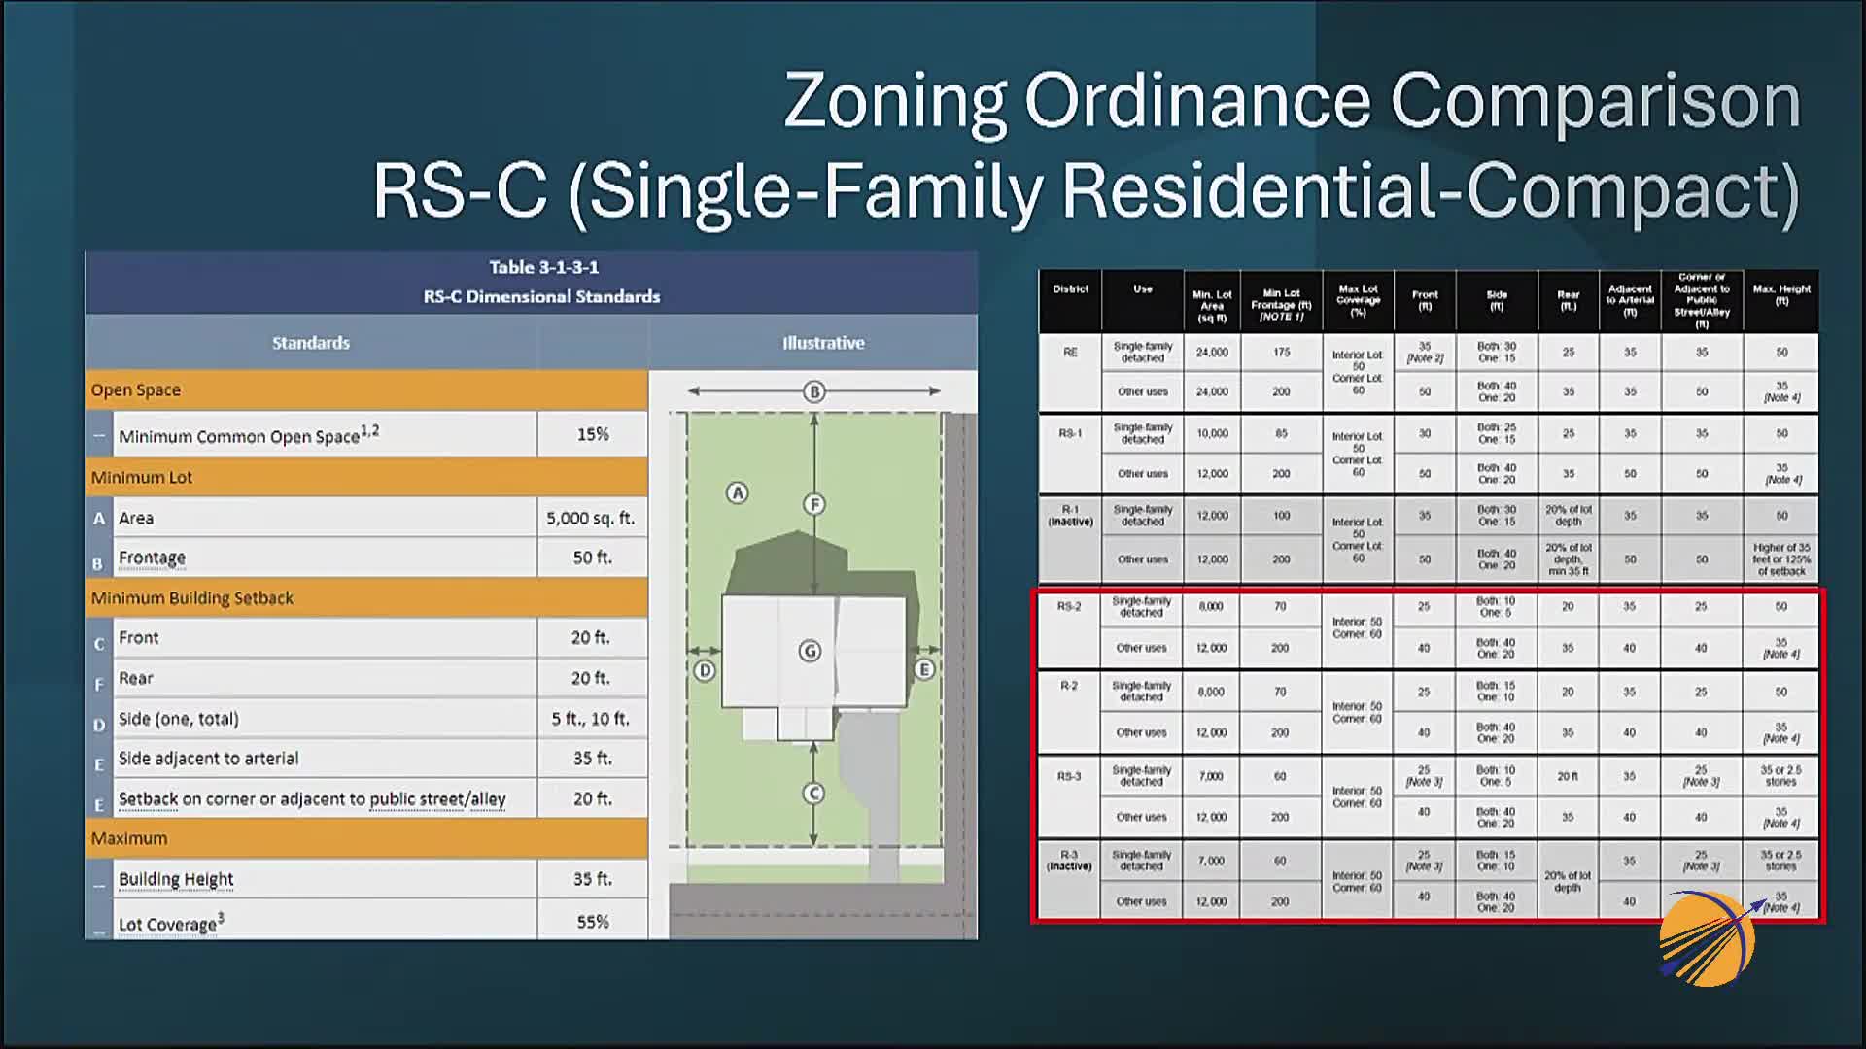Image resolution: width=1866 pixels, height=1049 pixels.
Task: Click the Building Height row label
Action: click(176, 879)
